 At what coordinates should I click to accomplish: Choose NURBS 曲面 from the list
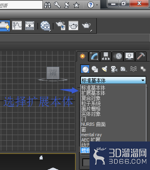pyautogui.click(x=113, y=124)
